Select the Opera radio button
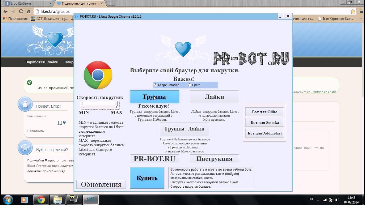This screenshot has height=205, width=365. pos(190,85)
